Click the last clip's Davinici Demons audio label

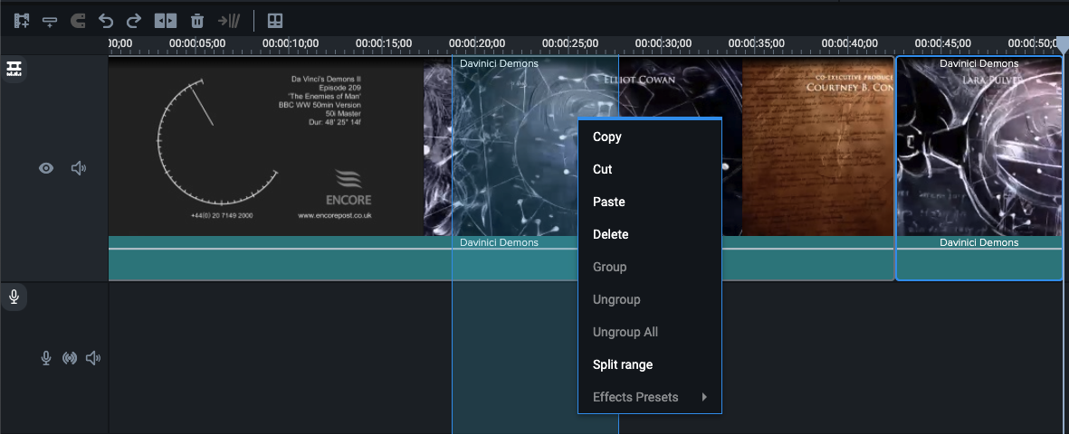[x=979, y=242]
